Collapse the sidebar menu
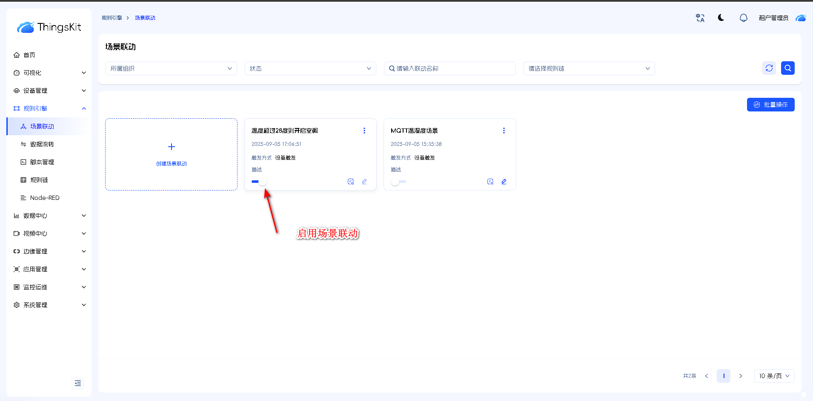Screen dimensions: 813x401 click(x=78, y=383)
